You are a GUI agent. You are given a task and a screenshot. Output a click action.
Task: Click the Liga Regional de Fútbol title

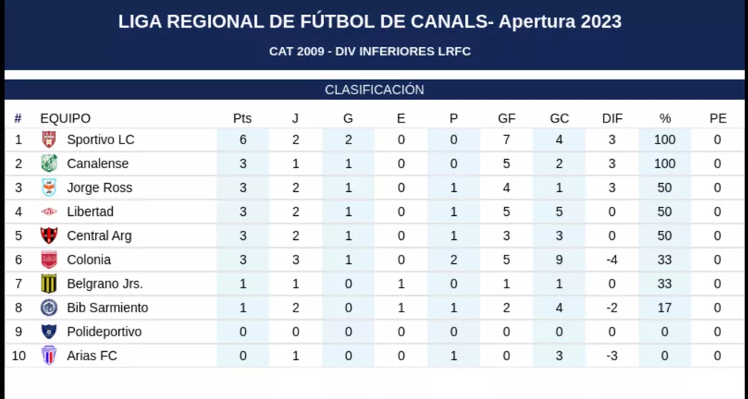point(370,22)
